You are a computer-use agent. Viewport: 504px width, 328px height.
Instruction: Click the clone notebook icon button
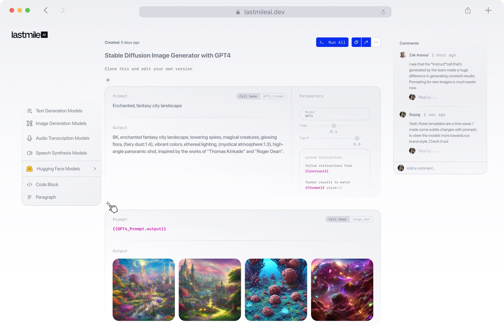[356, 42]
